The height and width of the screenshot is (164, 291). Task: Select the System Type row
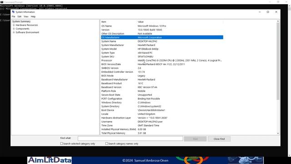[162, 53]
